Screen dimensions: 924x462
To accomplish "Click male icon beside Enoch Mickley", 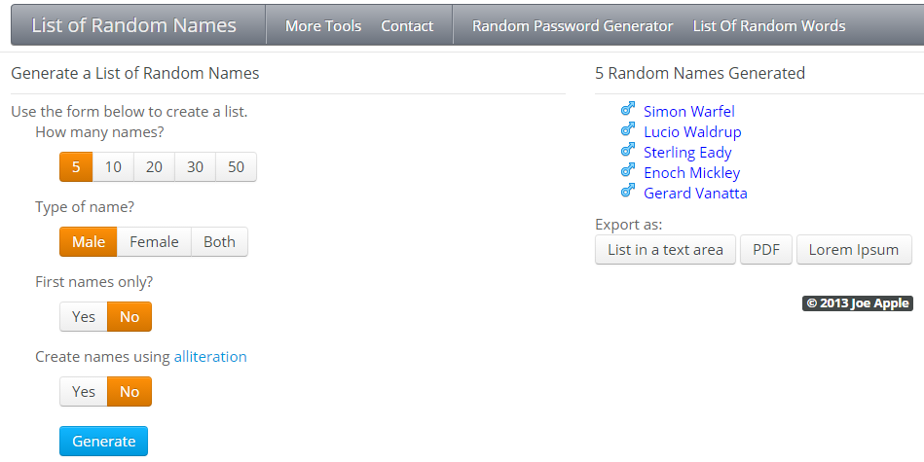I will [628, 171].
